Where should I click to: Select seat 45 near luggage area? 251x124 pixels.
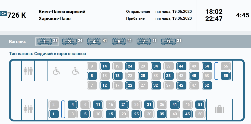click(188, 114)
